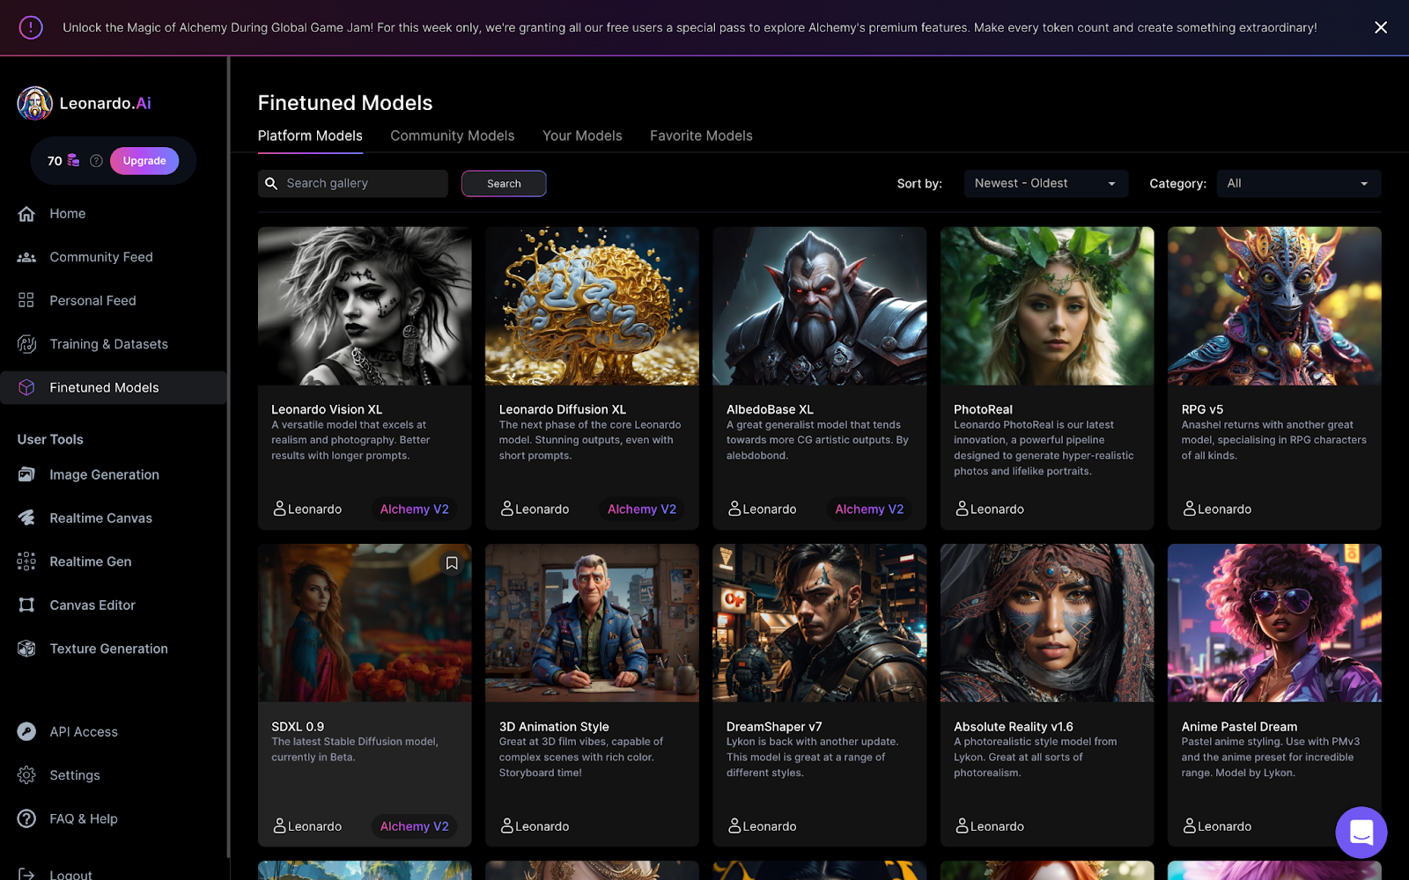Dismiss the Alchemy announcement banner
The height and width of the screenshot is (880, 1409).
tap(1381, 27)
